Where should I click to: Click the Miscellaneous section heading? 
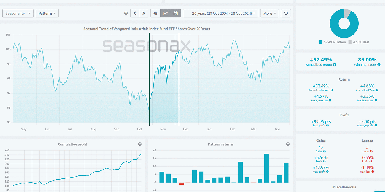344,187
